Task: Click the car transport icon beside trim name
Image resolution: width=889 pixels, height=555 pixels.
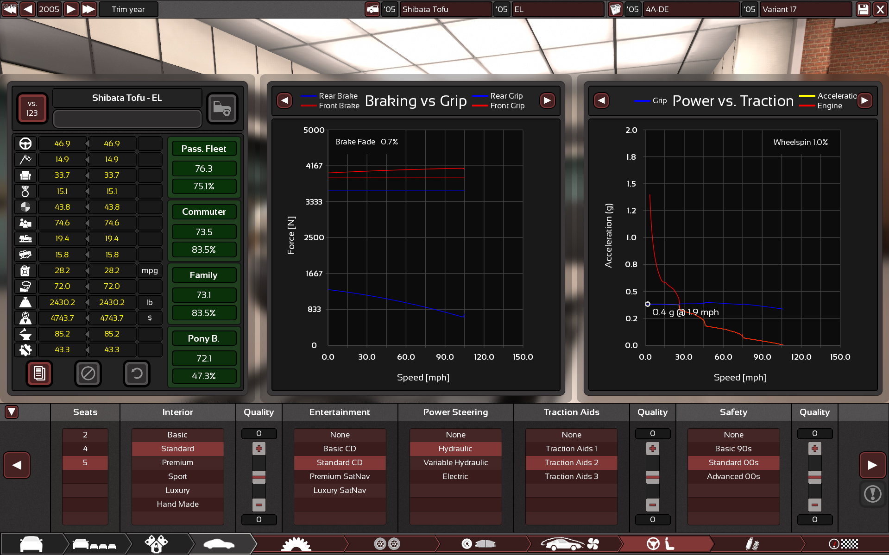Action: point(222,108)
